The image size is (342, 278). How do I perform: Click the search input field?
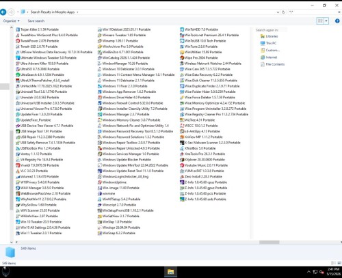pyautogui.click(x=314, y=12)
